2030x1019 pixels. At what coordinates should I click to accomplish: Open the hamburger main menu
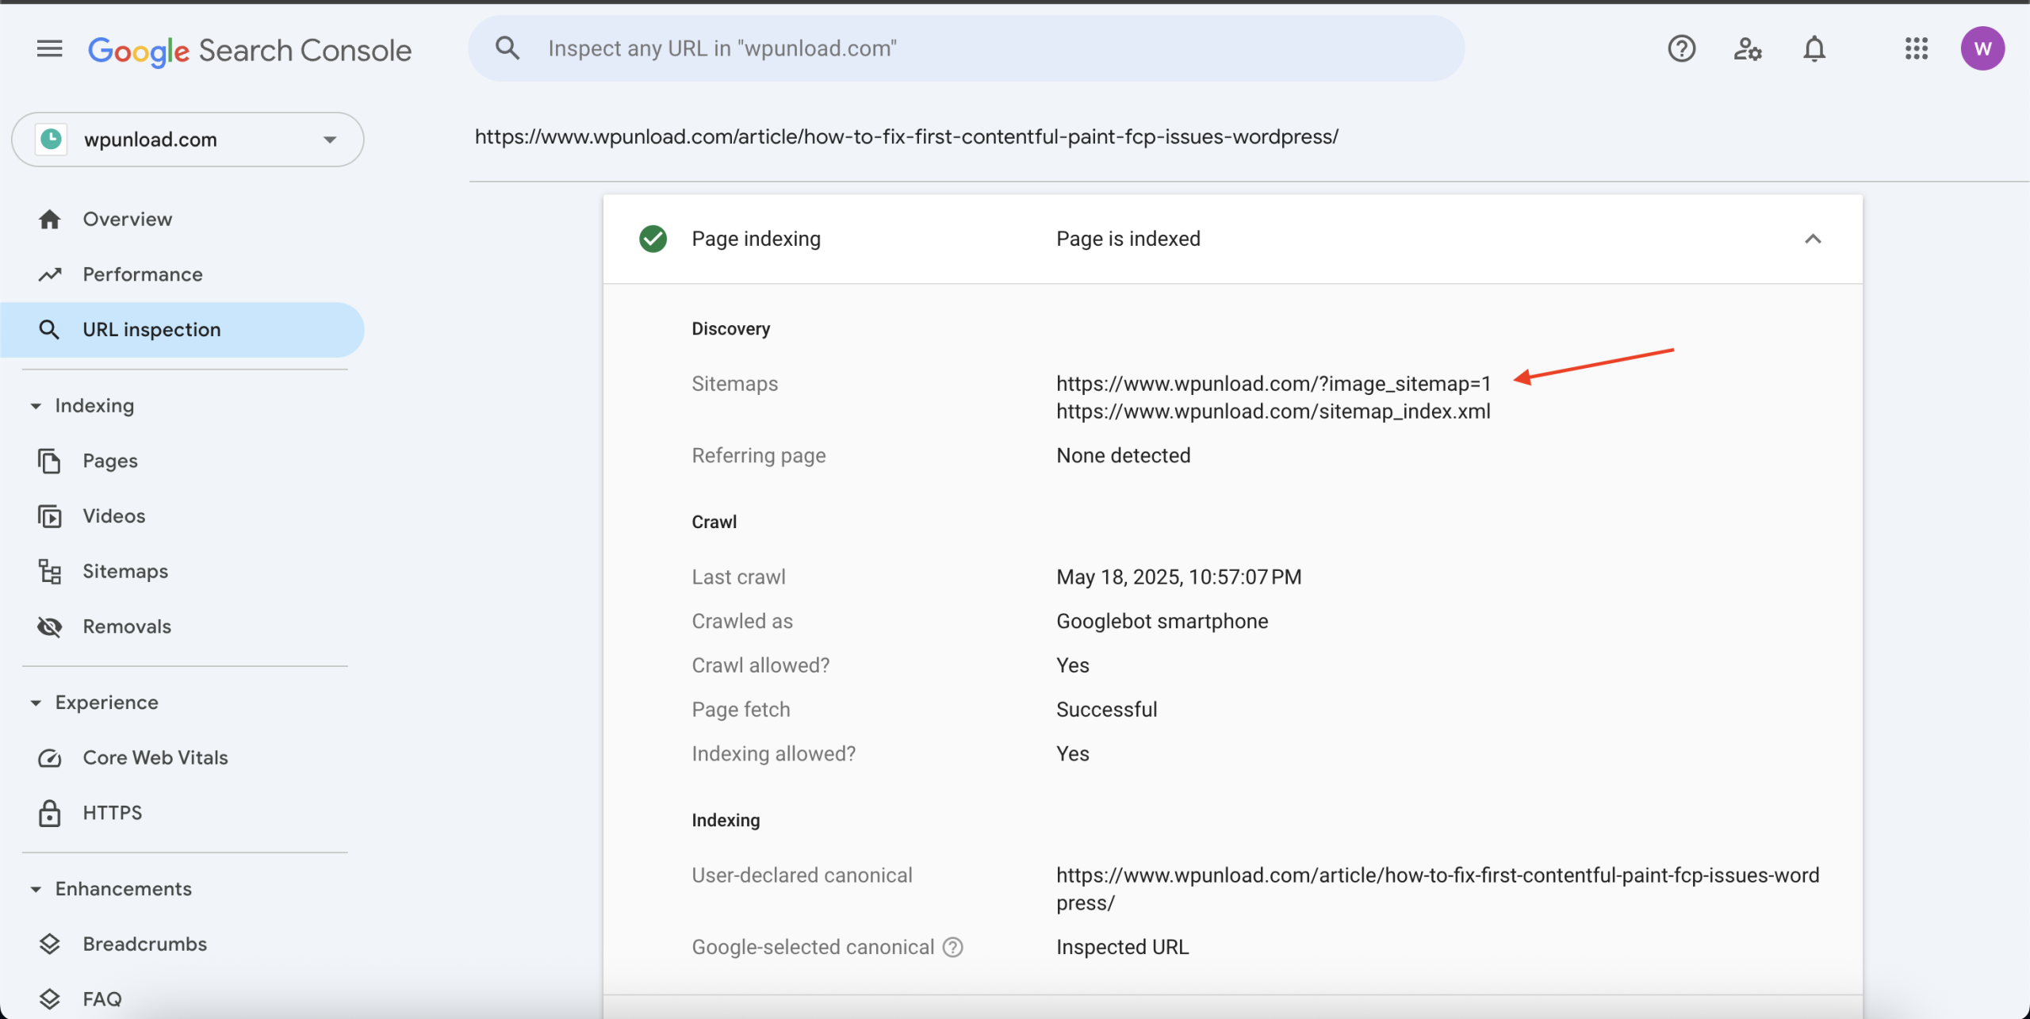[49, 49]
